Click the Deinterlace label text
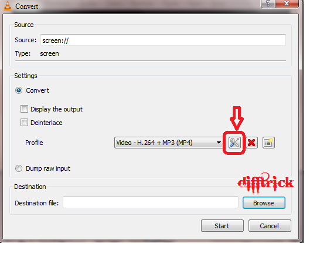 click(46, 123)
